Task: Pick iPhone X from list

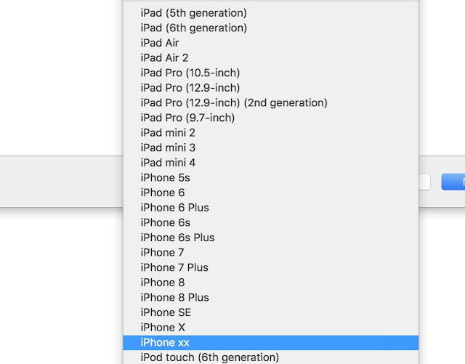Action: 270,328
